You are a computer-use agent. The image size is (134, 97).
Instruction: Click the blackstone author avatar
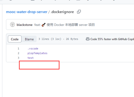[x=12, y=25]
